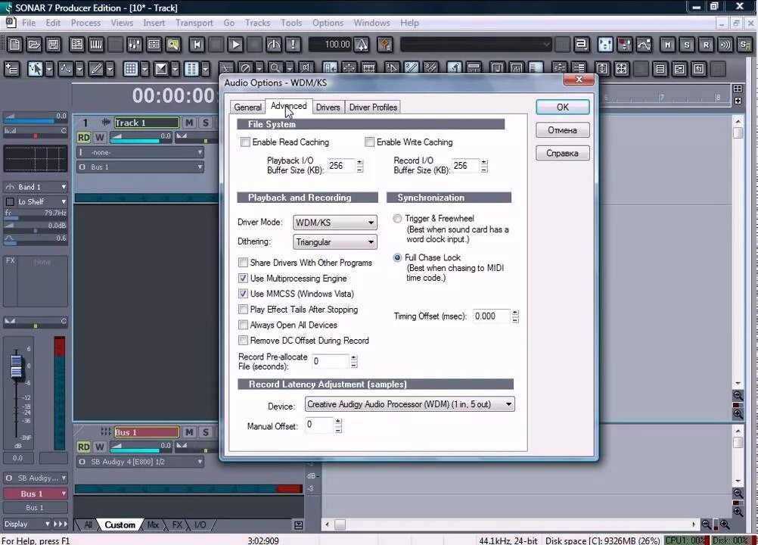This screenshot has width=758, height=545.
Task: Click OK in Audio Options dialog
Action: click(x=563, y=107)
